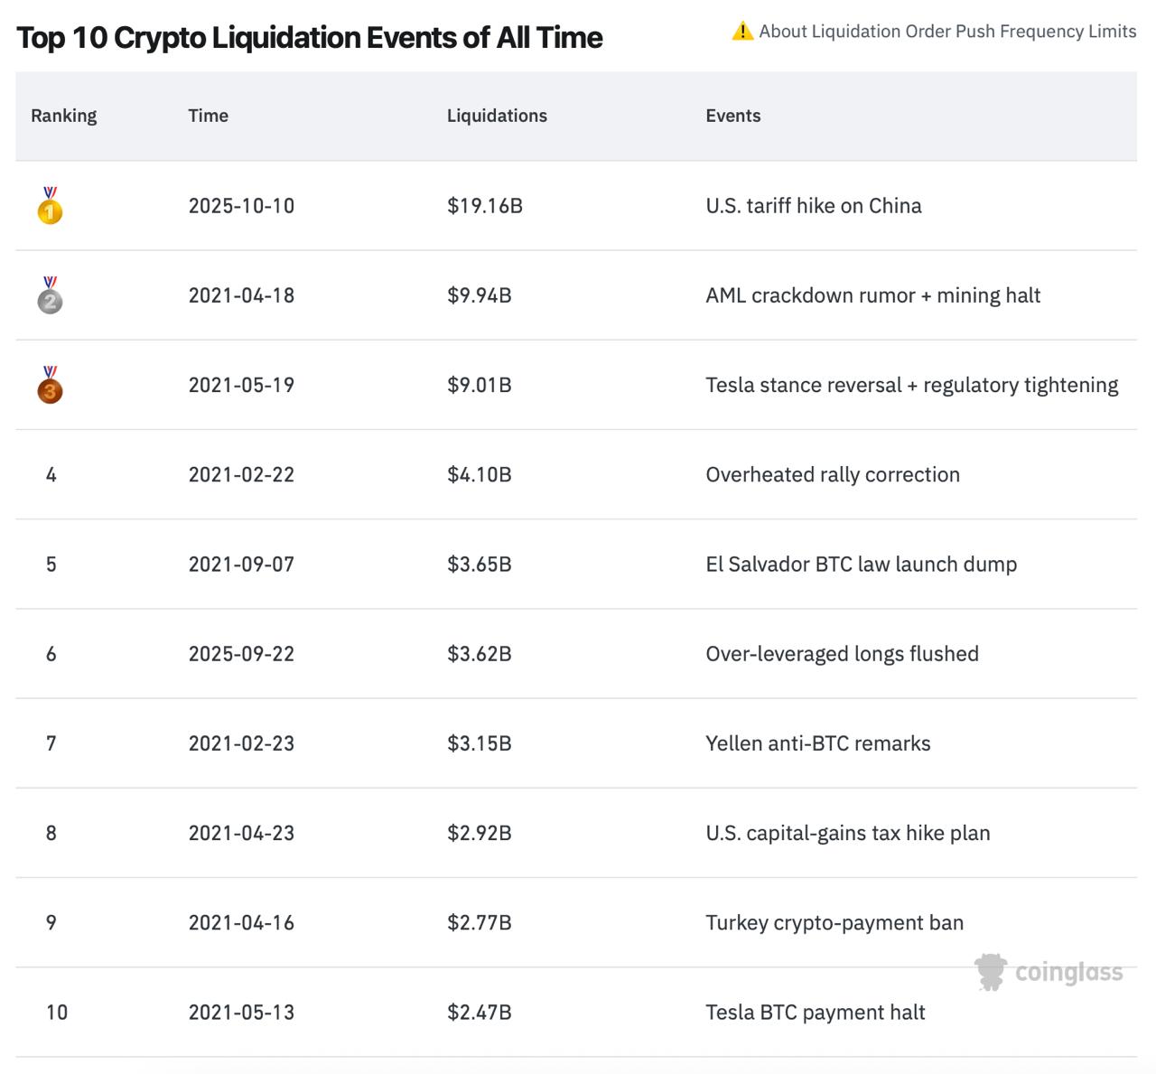The image size is (1156, 1074).
Task: Click the AML crackdown rumor event text
Action: click(872, 295)
